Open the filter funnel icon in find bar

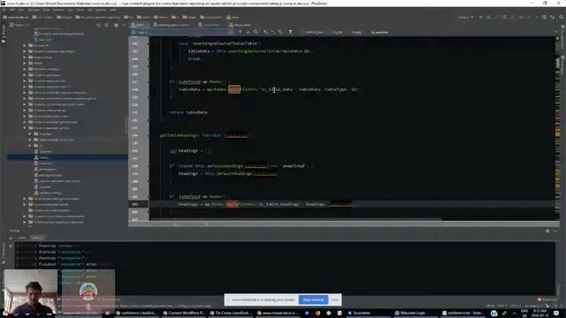pos(290,32)
